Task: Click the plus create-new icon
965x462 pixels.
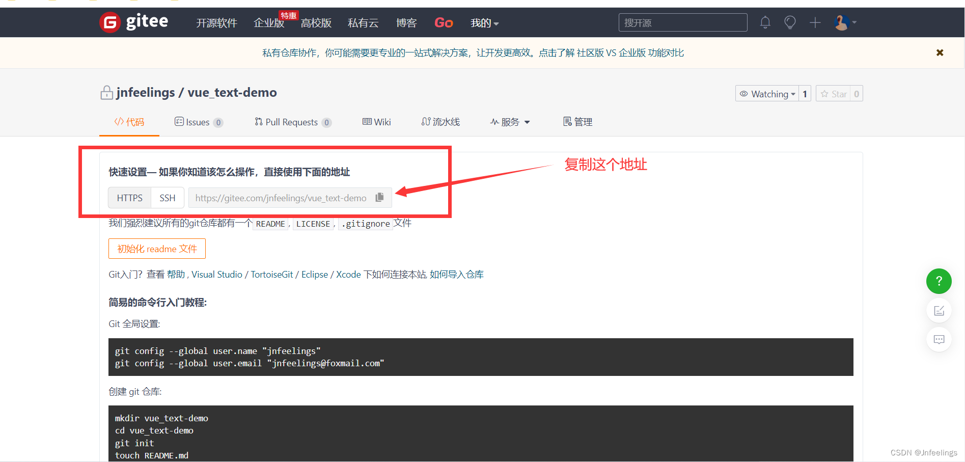Action: coord(815,22)
